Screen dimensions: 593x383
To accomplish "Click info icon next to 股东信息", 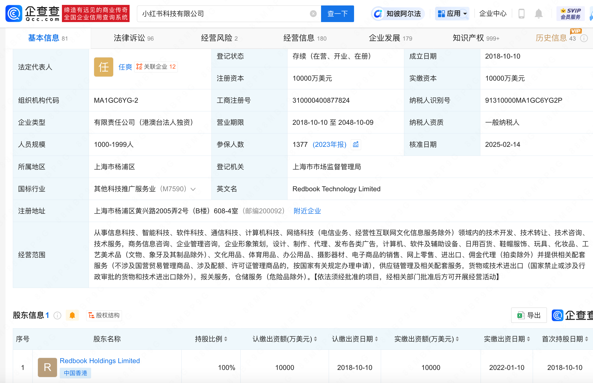I will tap(57, 315).
